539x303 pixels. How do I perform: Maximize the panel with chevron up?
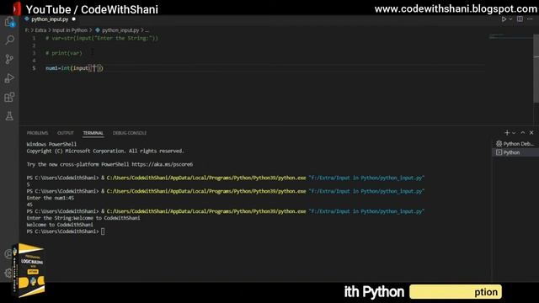click(x=523, y=133)
